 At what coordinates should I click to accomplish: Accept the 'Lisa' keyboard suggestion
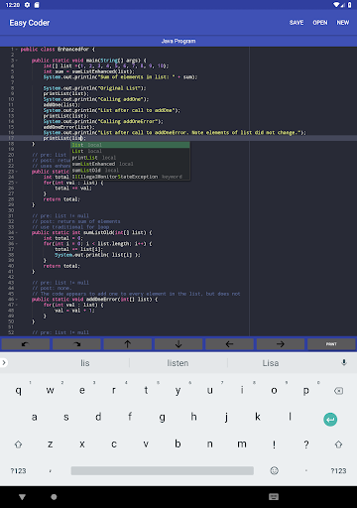point(271,363)
